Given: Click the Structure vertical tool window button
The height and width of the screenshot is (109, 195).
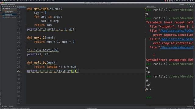Looking at the screenshot, I should click(x=1, y=94).
